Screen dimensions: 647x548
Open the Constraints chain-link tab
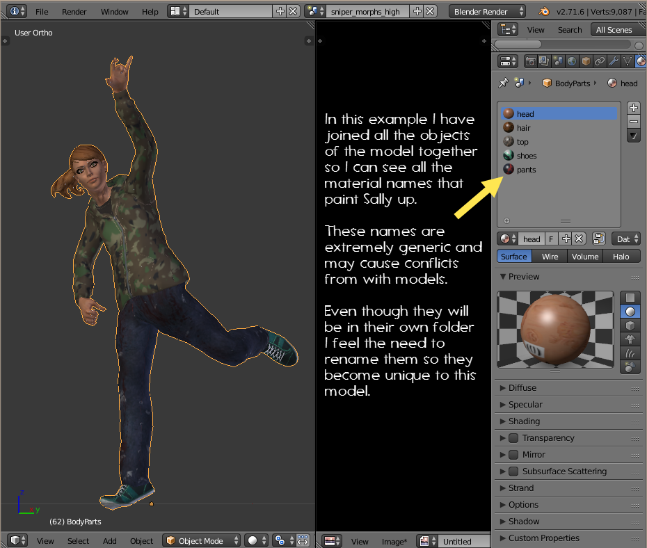pyautogui.click(x=600, y=61)
